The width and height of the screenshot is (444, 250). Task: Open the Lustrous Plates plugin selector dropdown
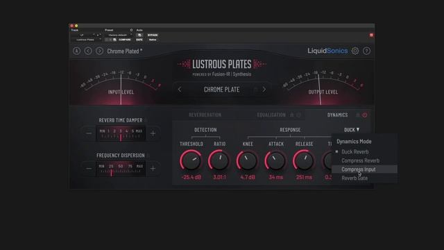click(86, 40)
